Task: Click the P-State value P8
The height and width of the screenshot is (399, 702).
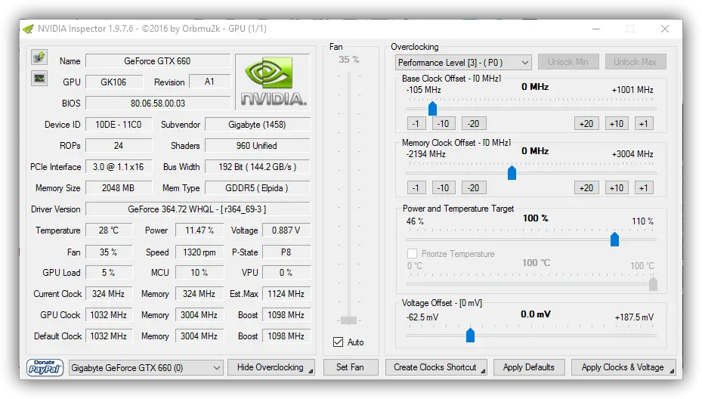Action: [x=286, y=252]
